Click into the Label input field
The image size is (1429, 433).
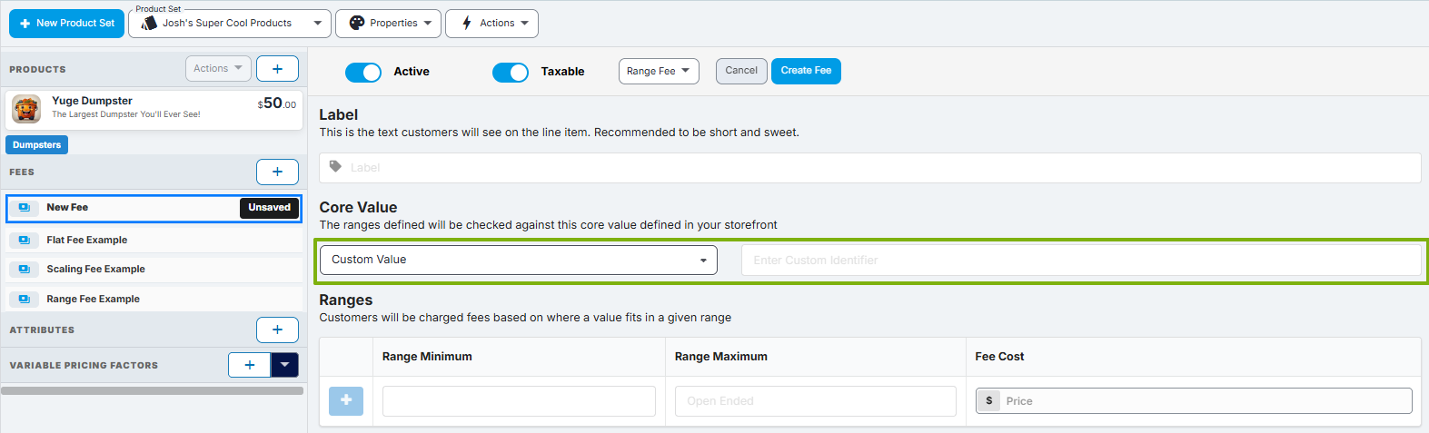point(870,168)
